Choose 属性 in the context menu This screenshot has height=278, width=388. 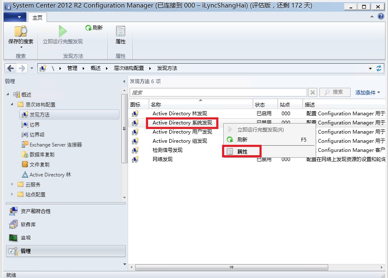[x=269, y=151]
